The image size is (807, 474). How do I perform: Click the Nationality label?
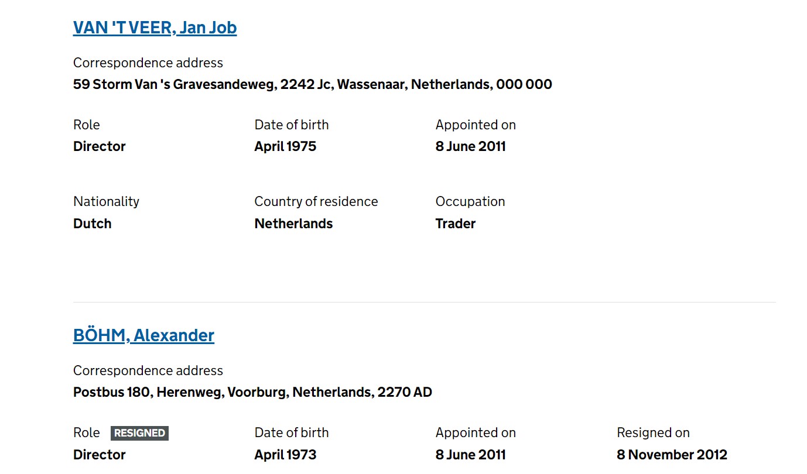106,201
